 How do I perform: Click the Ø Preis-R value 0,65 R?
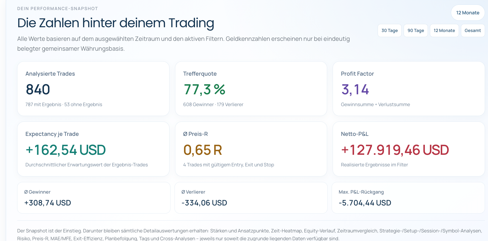[203, 150]
